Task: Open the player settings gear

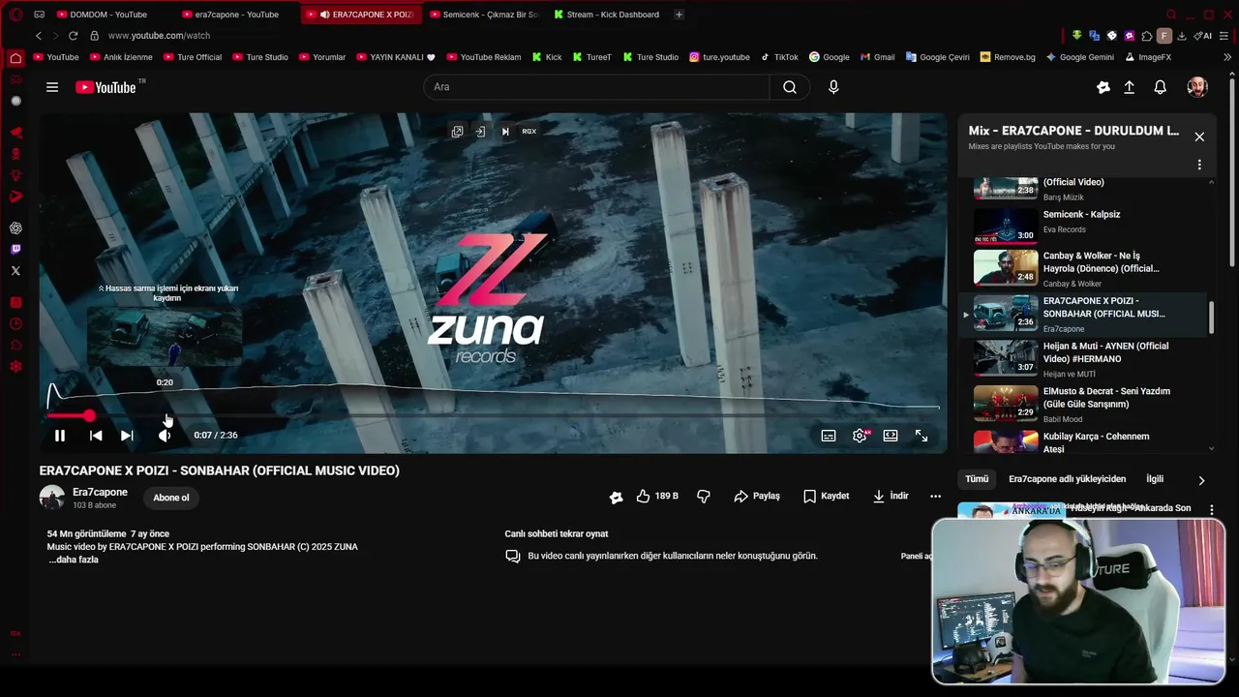Action: coord(860,436)
